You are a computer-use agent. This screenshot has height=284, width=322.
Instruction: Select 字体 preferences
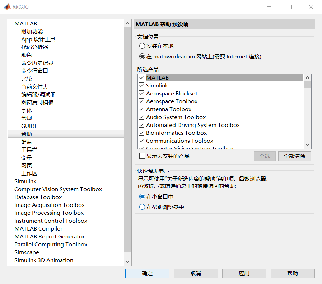click(x=27, y=110)
